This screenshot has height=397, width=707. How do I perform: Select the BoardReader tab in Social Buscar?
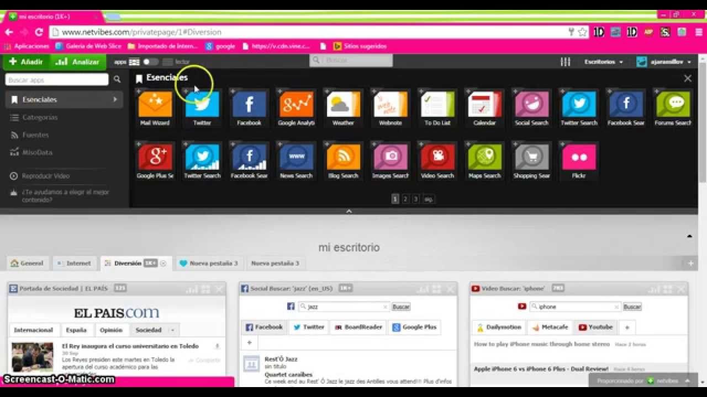358,327
